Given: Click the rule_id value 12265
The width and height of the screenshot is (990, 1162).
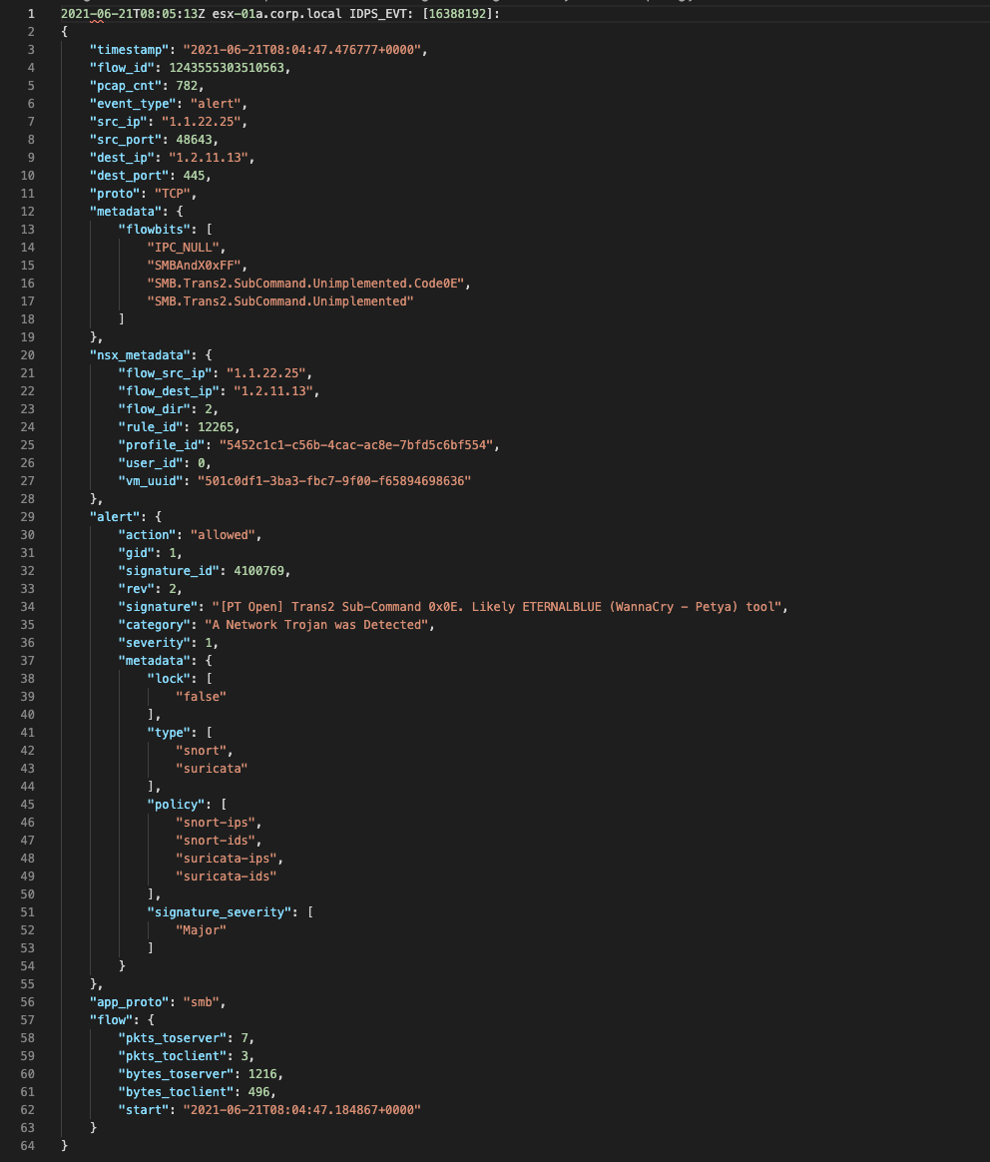Looking at the screenshot, I should [217, 427].
